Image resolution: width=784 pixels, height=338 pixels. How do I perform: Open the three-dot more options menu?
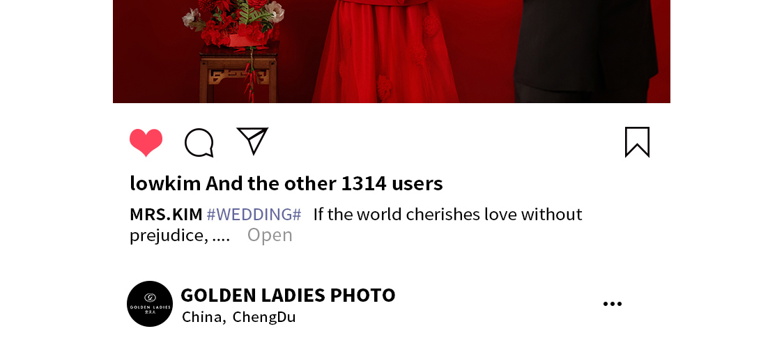[x=613, y=303]
